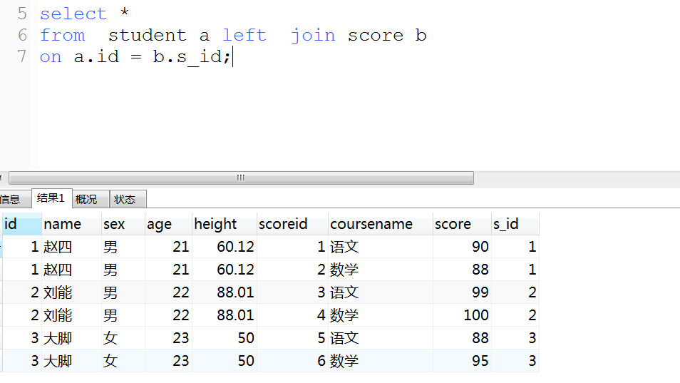This screenshot has width=680, height=383.
Task: Click the 'from' keyword on line 6
Action: [63, 35]
